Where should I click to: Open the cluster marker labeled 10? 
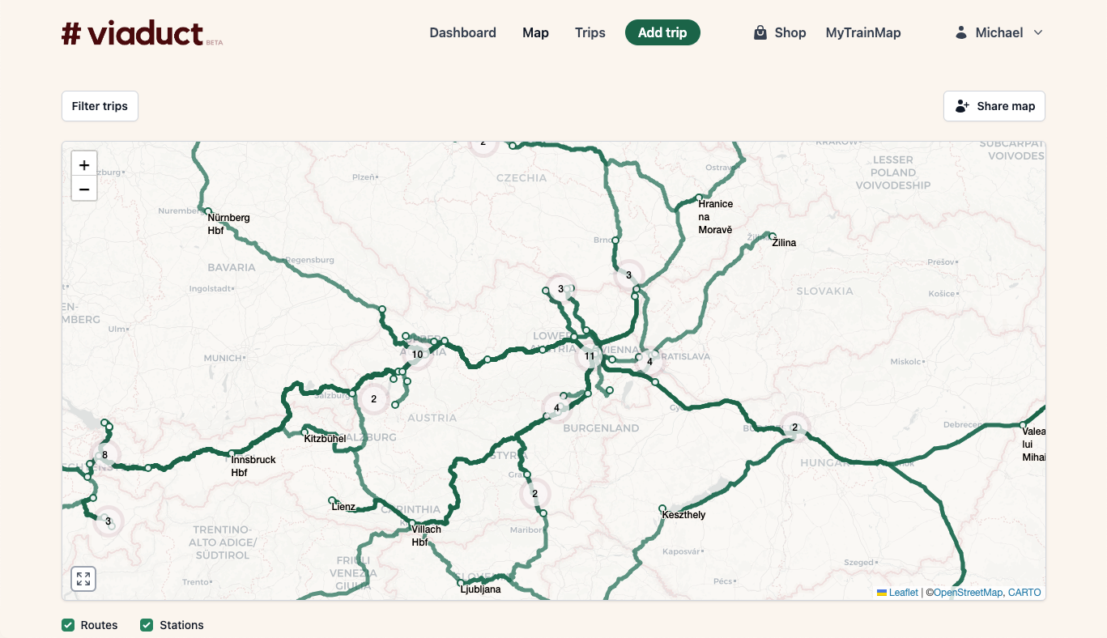(x=417, y=354)
